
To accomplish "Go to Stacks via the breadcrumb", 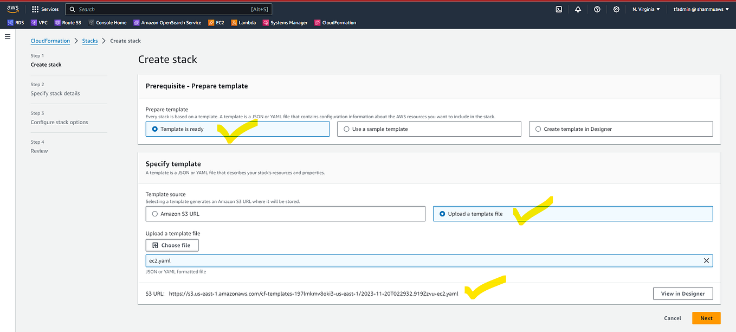I will click(x=89, y=40).
